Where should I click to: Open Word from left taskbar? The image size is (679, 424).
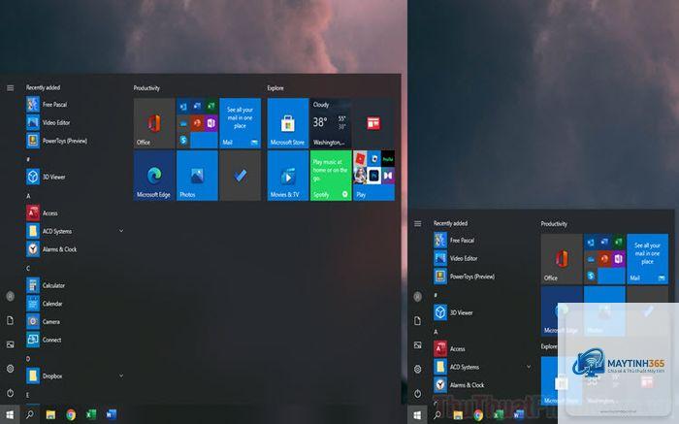click(112, 414)
